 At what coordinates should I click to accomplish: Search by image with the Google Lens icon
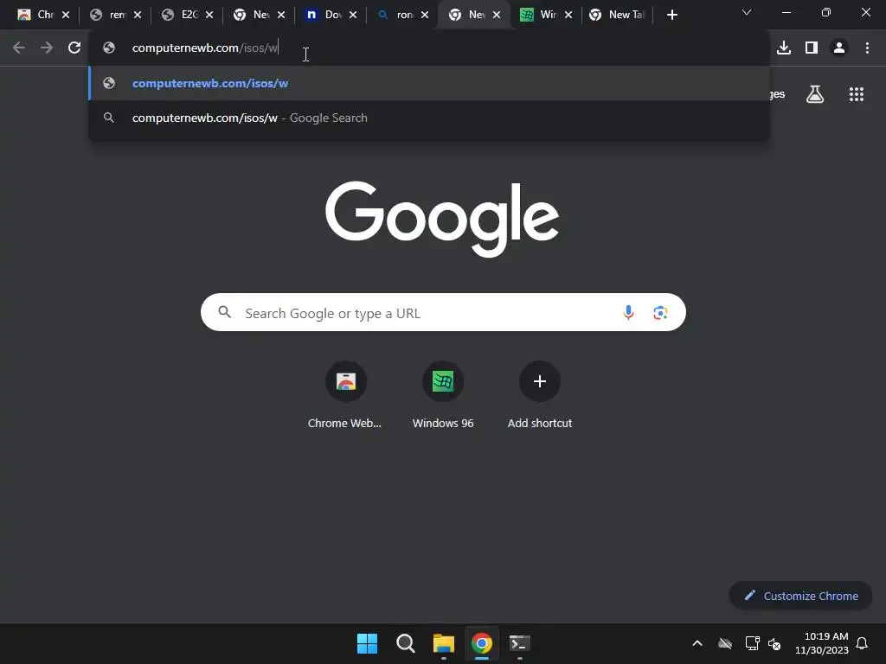pos(660,312)
